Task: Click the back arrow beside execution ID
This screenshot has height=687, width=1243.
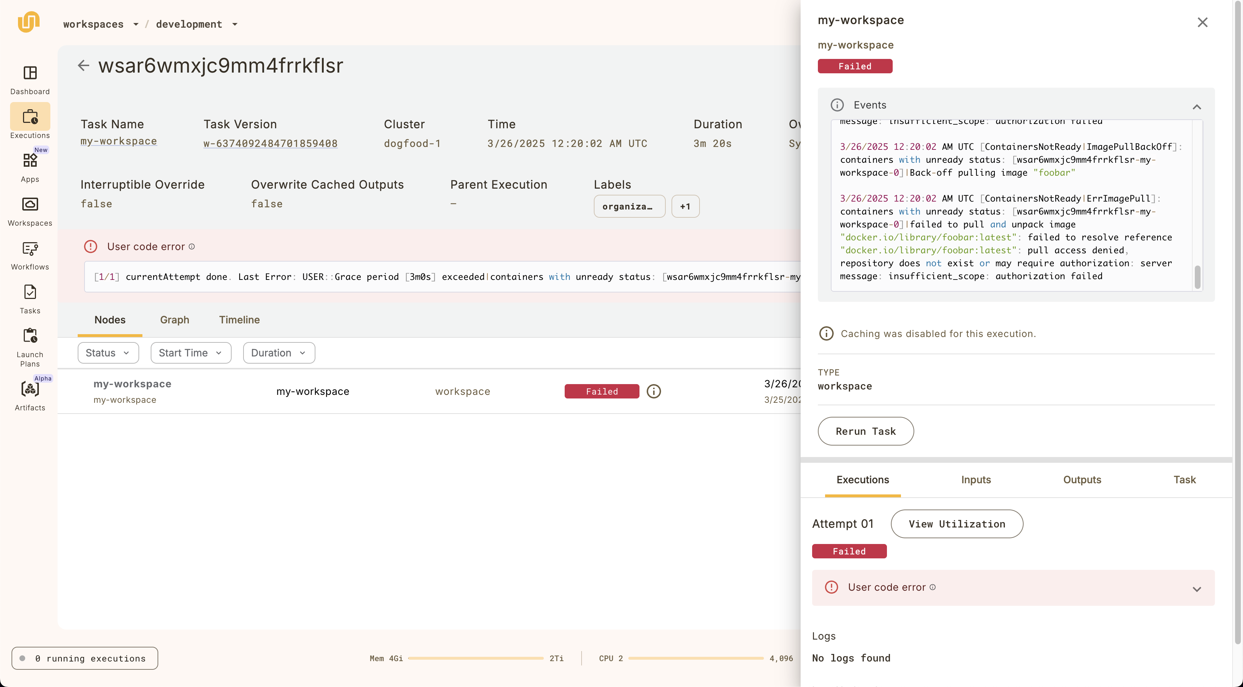Action: 83,65
